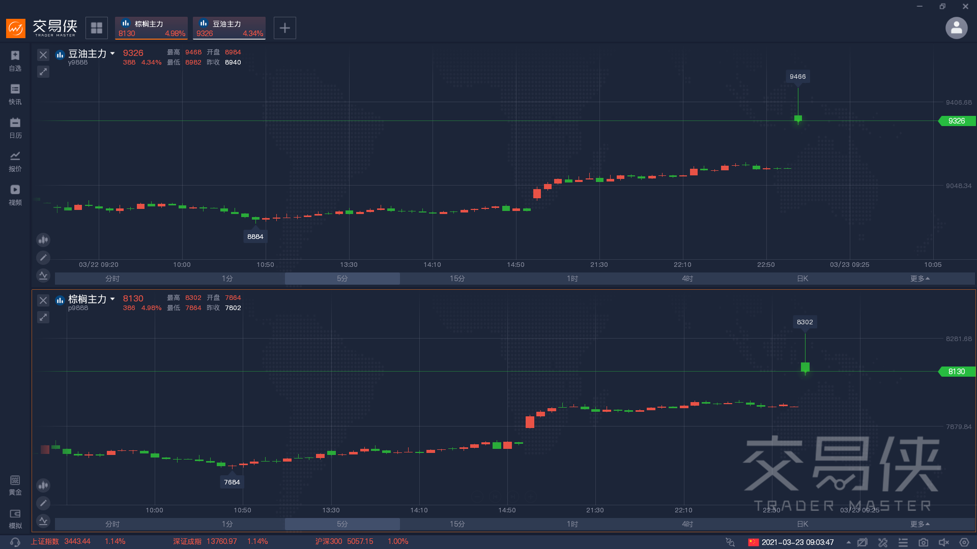Viewport: 977px width, 549px height.
Task: Open the tools wrench icon in status bar
Action: (x=883, y=542)
